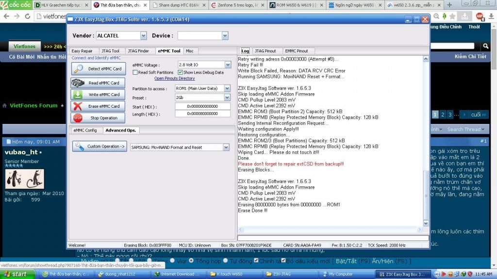497x279 pixels.
Task: Open the Windows start button
Action: tap(17, 274)
